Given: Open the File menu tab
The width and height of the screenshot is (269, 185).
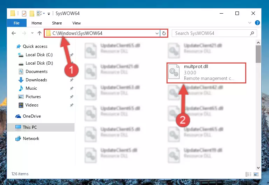Looking at the screenshot, I should 17,23.
